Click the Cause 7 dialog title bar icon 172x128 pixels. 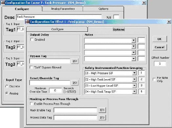pyautogui.click(x=3, y=3)
